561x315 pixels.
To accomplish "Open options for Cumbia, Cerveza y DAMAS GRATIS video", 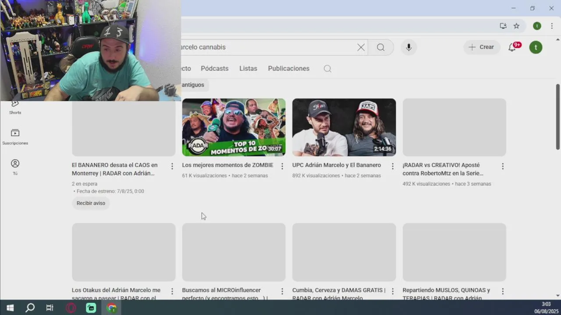I will (393, 291).
